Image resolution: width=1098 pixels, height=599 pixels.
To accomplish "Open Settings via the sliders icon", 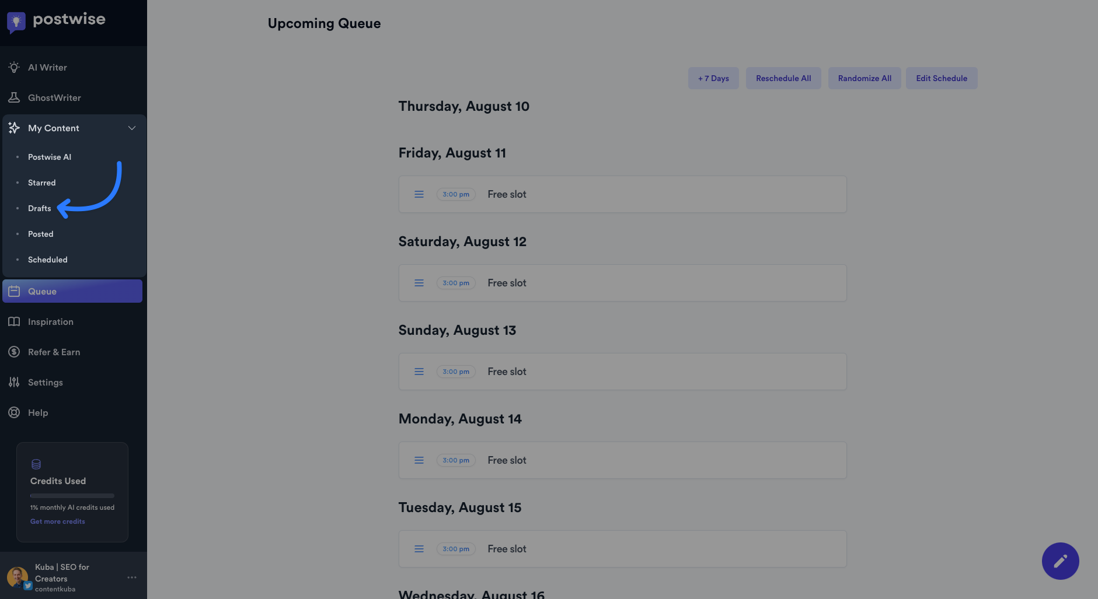I will click(x=14, y=382).
